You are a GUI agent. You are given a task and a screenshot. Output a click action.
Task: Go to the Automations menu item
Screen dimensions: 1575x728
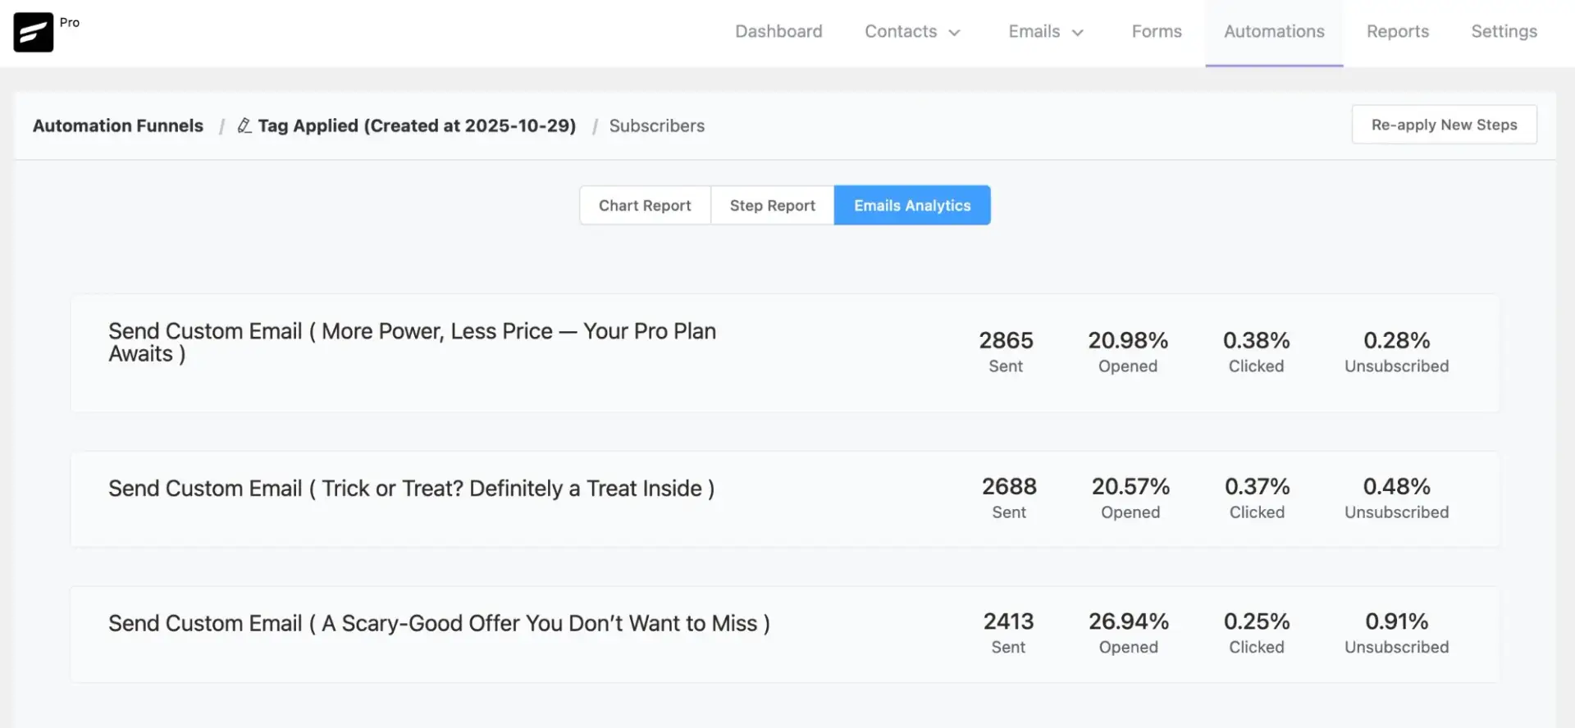click(x=1273, y=31)
